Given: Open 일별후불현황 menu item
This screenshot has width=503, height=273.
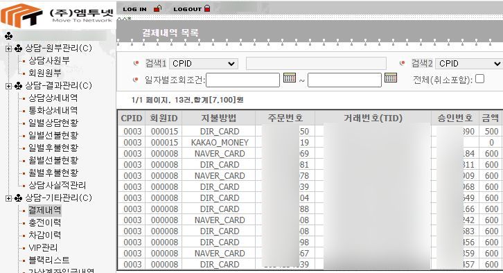Looking at the screenshot, I should (x=53, y=148).
